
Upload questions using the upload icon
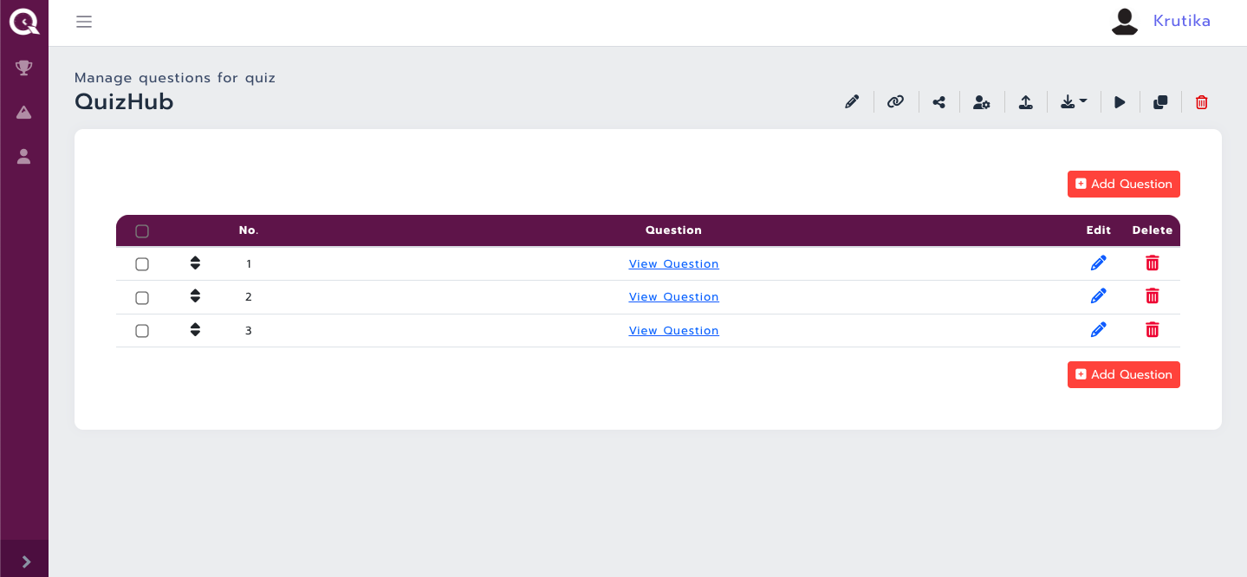(x=1026, y=101)
